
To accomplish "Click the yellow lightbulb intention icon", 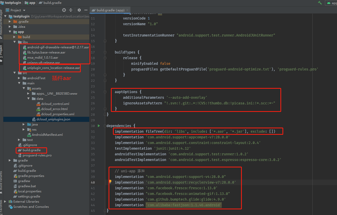I will (110, 182).
